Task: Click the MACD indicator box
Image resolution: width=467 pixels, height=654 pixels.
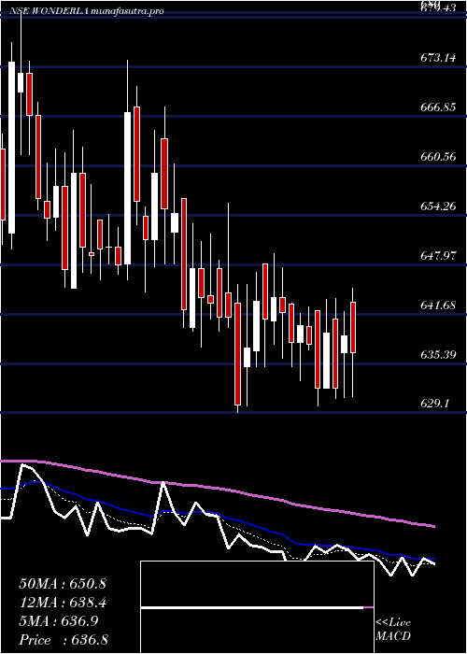Action: [257, 607]
